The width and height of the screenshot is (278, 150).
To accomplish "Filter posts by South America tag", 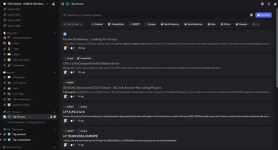I will pos(193,24).
